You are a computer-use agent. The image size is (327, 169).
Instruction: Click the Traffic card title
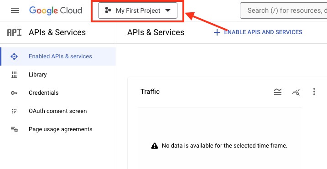coord(150,92)
